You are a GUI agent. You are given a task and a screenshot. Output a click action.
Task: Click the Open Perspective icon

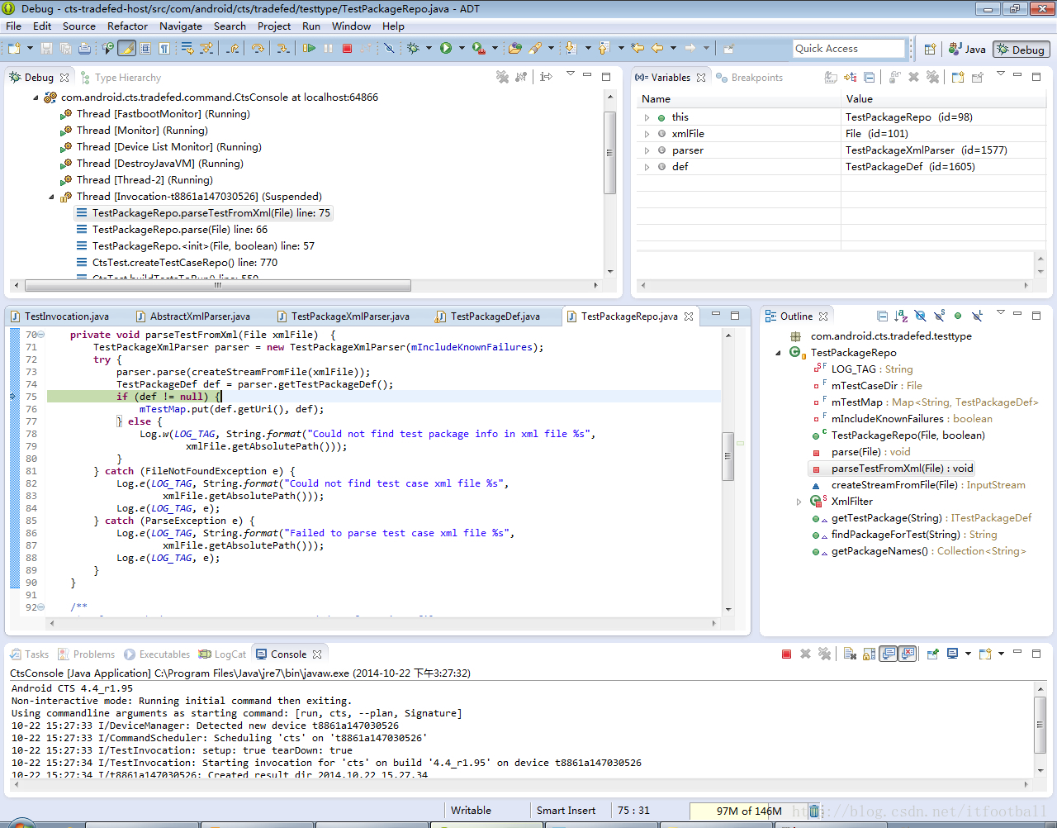click(930, 49)
